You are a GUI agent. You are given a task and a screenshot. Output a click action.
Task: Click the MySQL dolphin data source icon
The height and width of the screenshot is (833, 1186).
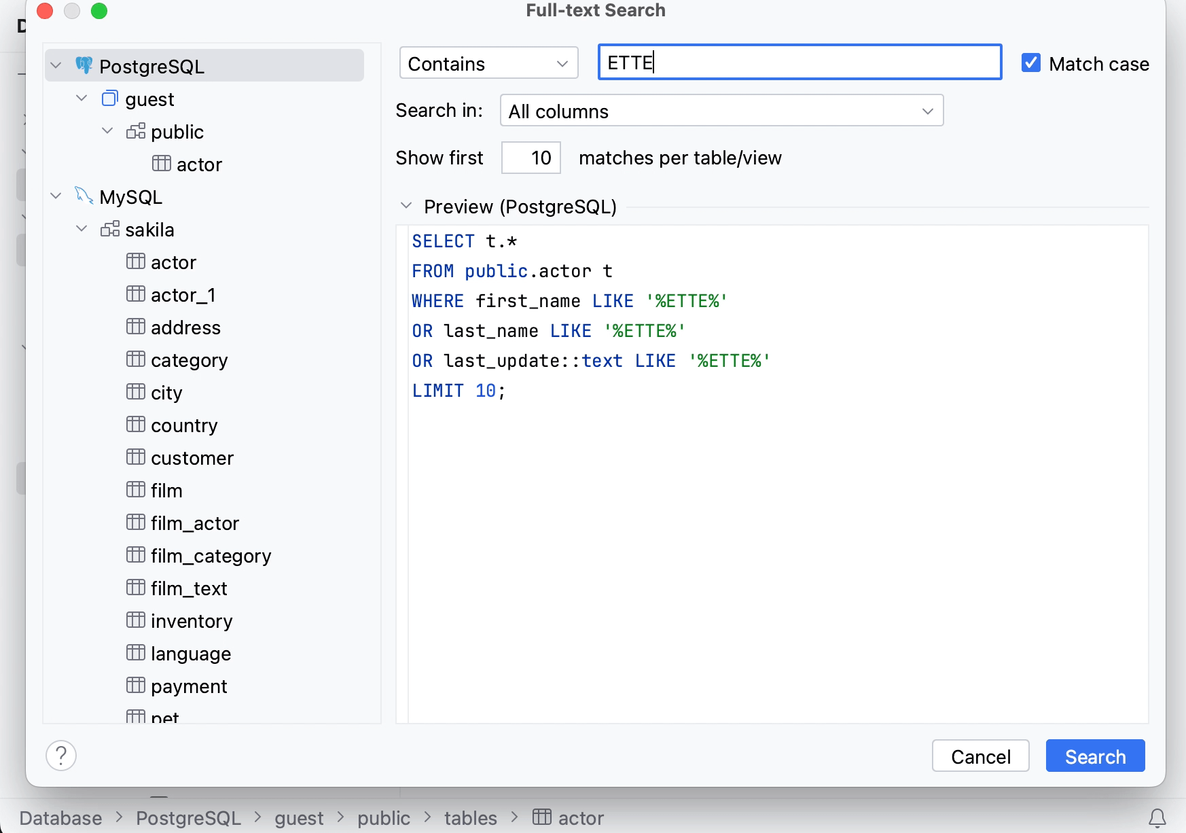[x=84, y=196]
